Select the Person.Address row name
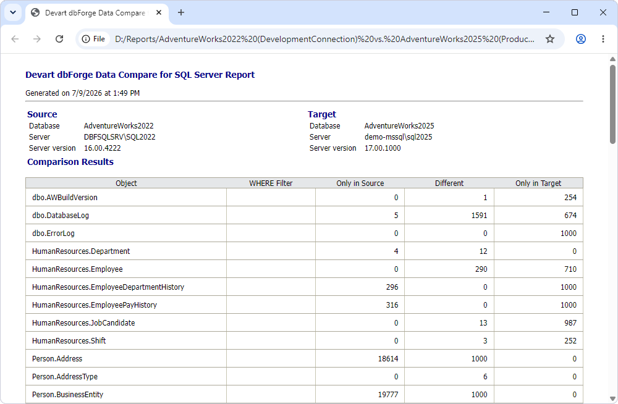The image size is (618, 404). pos(57,359)
